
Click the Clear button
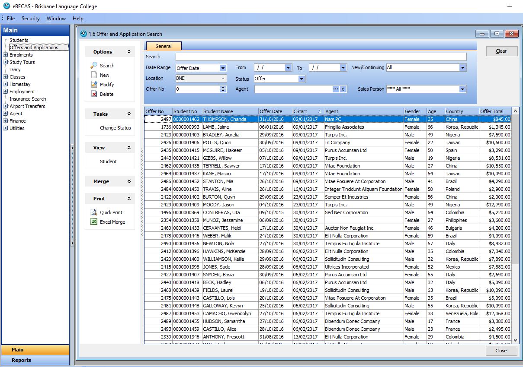point(501,51)
